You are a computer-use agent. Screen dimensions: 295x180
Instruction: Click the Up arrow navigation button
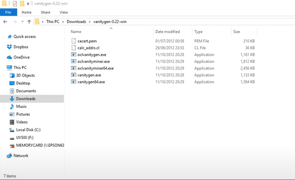point(29,22)
